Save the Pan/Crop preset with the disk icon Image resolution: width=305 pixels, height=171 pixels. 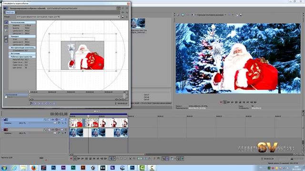pos(123,17)
